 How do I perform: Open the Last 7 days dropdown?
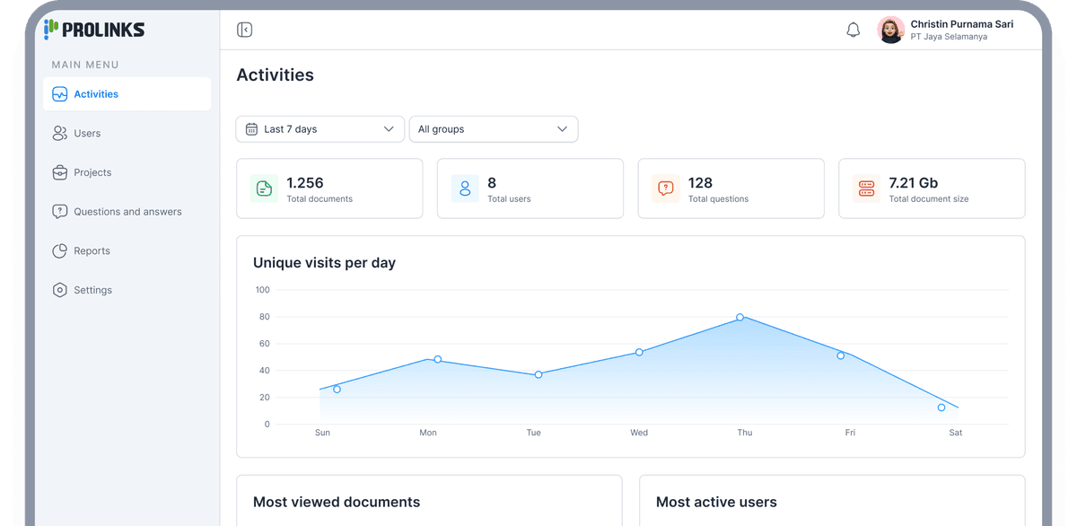(320, 129)
